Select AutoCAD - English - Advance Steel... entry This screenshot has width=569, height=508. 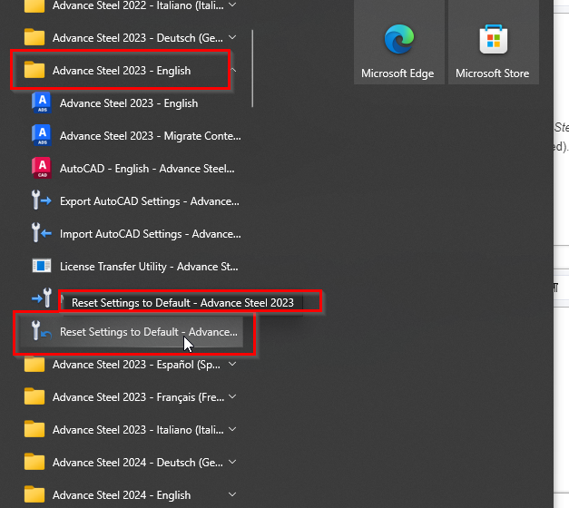pyautogui.click(x=147, y=169)
